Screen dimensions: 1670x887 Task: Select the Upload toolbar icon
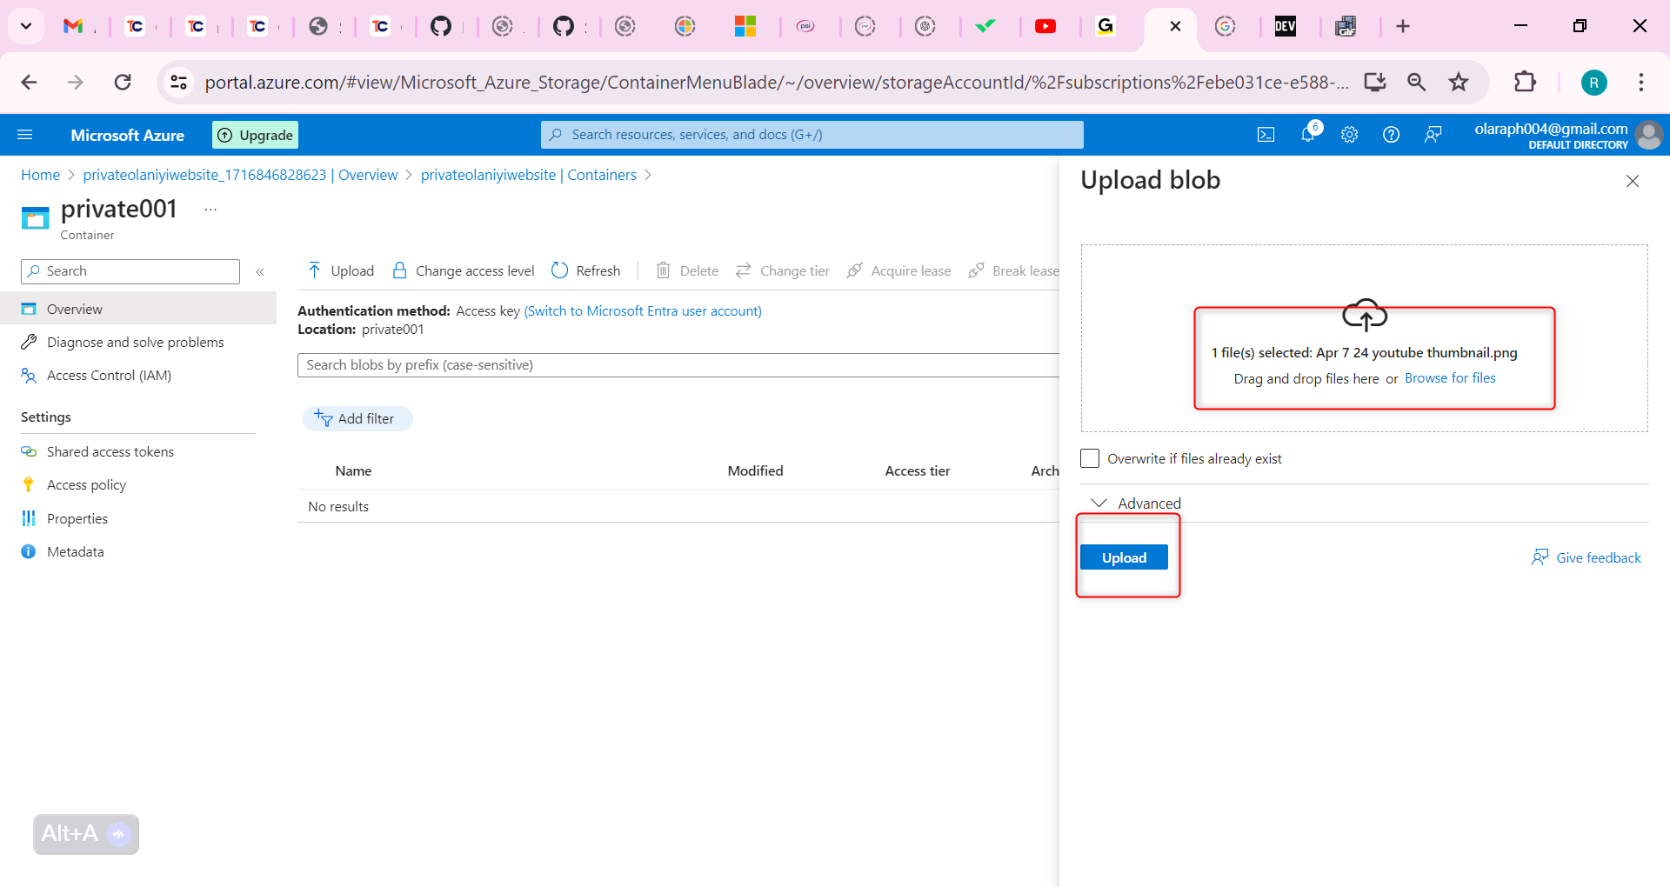pos(316,270)
